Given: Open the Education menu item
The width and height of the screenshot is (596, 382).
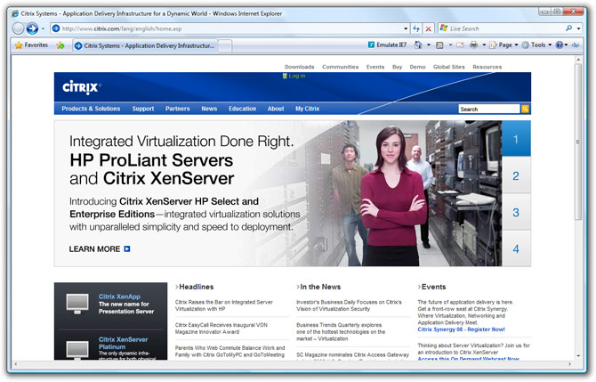Looking at the screenshot, I should coord(242,109).
